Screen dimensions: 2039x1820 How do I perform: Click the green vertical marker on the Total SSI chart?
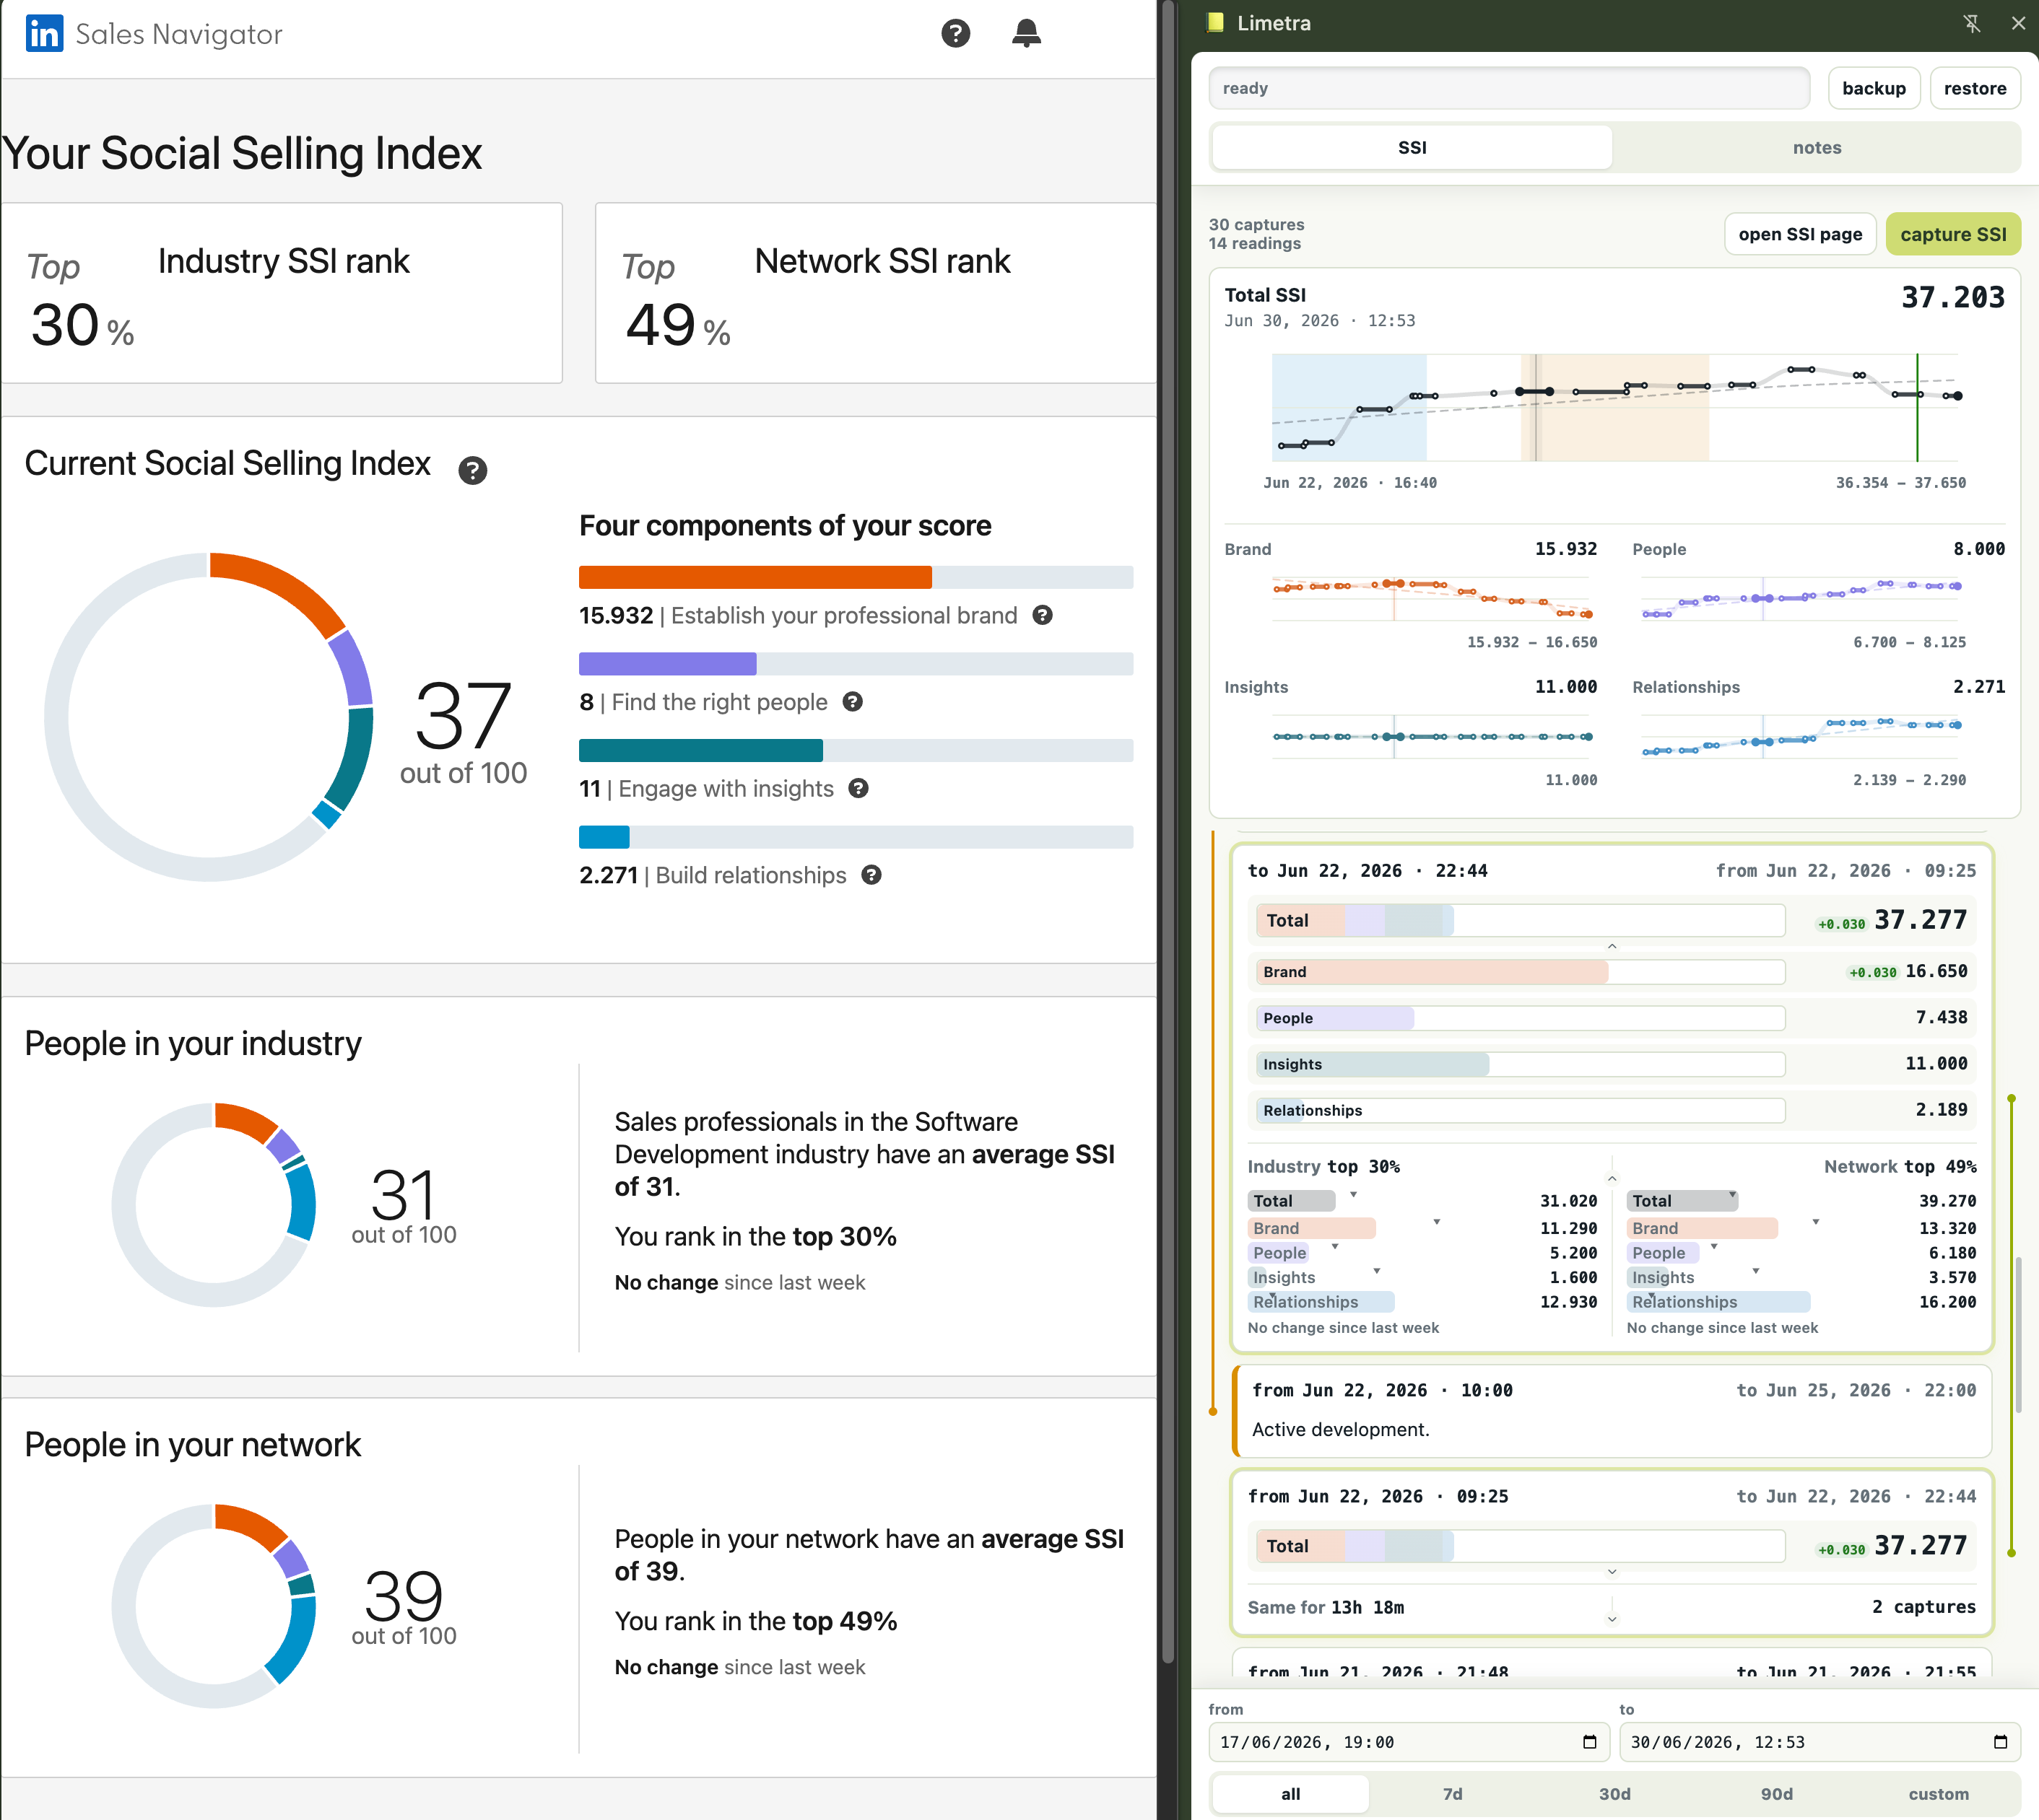[1917, 407]
